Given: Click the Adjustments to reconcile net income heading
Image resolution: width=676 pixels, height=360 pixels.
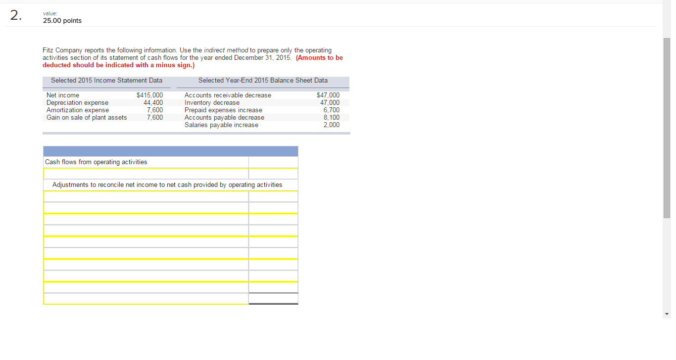Looking at the screenshot, I should pos(168,184).
